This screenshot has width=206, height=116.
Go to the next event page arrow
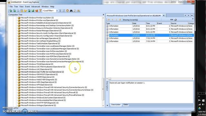coord(116,20)
